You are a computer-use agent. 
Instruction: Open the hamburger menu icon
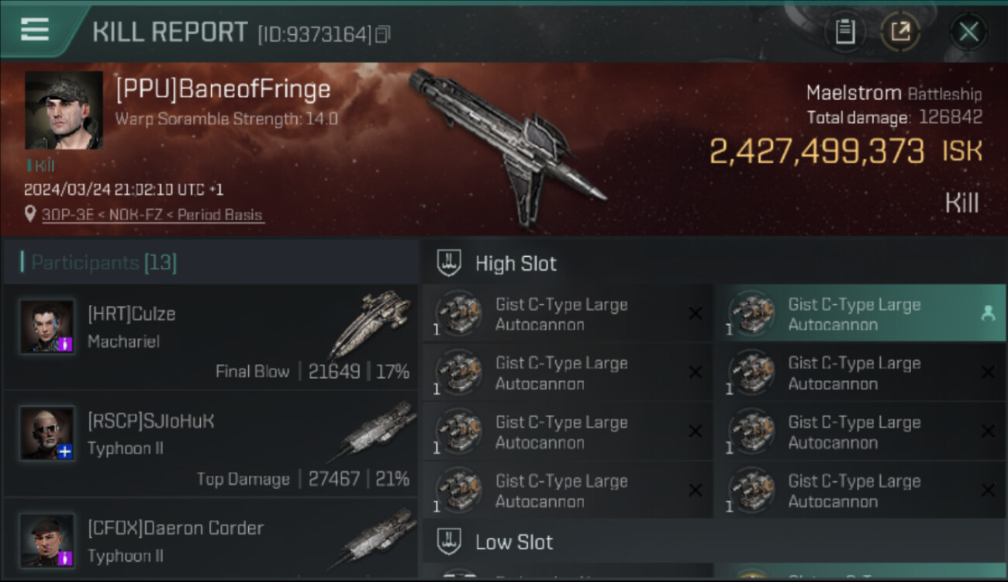(x=34, y=29)
